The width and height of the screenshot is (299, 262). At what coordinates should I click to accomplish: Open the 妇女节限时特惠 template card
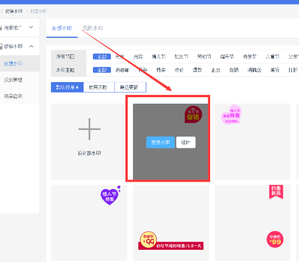click(x=171, y=223)
